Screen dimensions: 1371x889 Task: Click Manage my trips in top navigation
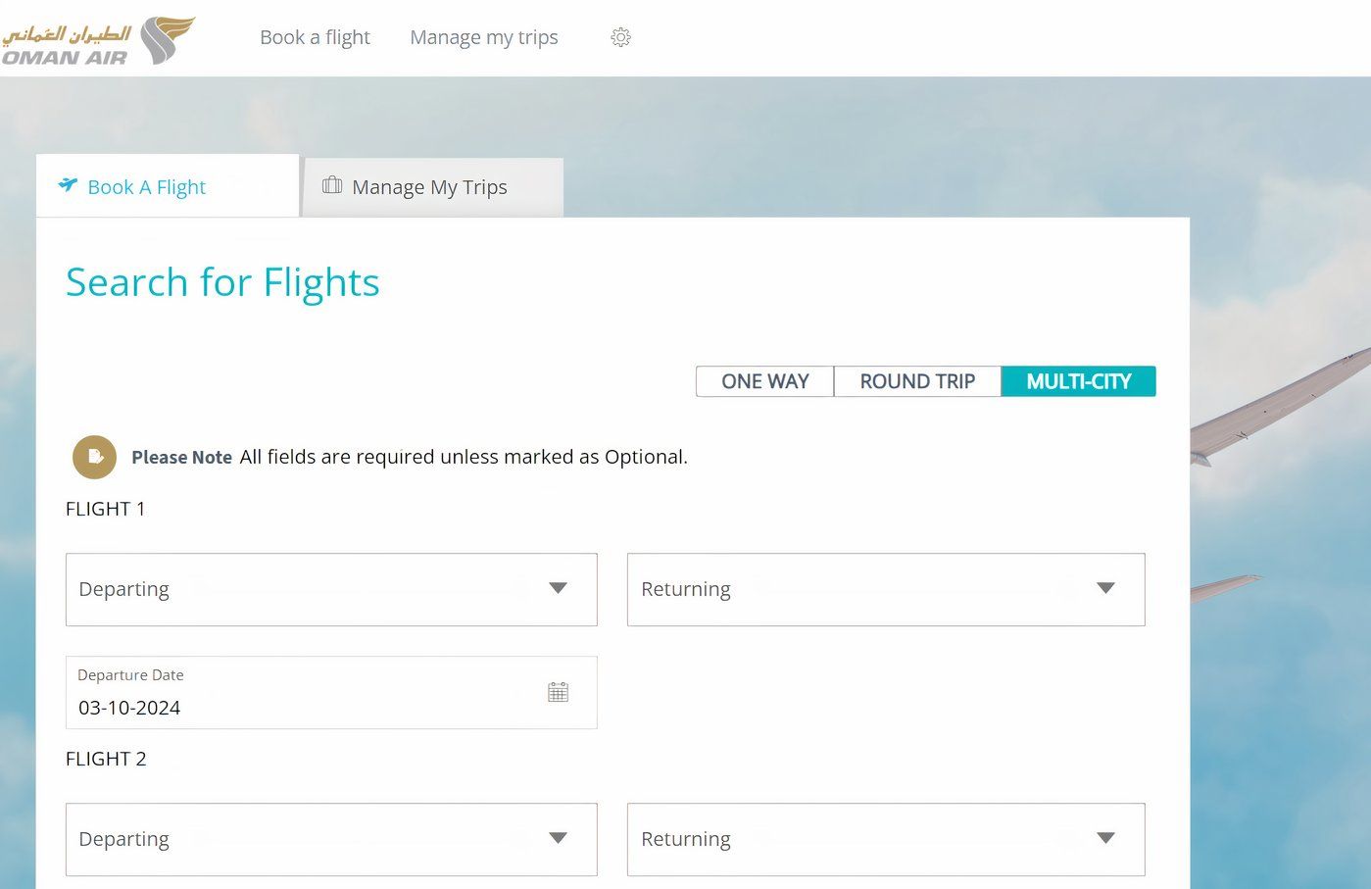(483, 37)
